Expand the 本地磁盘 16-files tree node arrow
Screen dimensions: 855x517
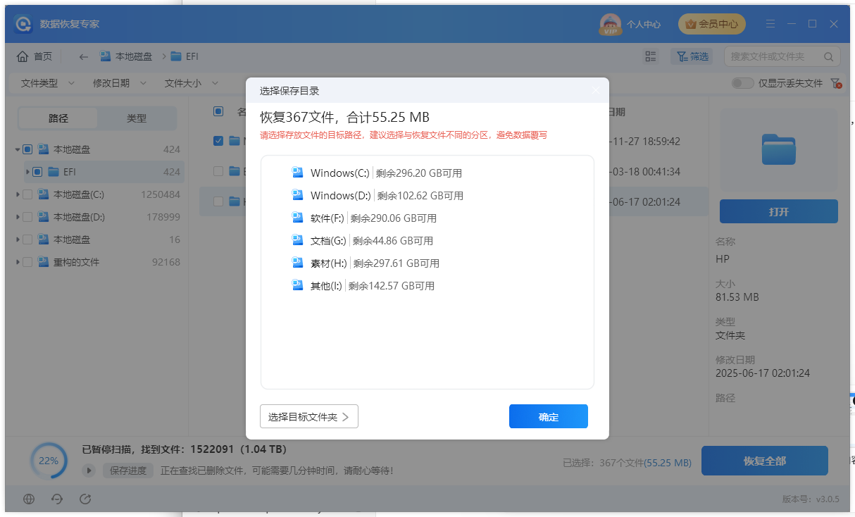click(18, 239)
